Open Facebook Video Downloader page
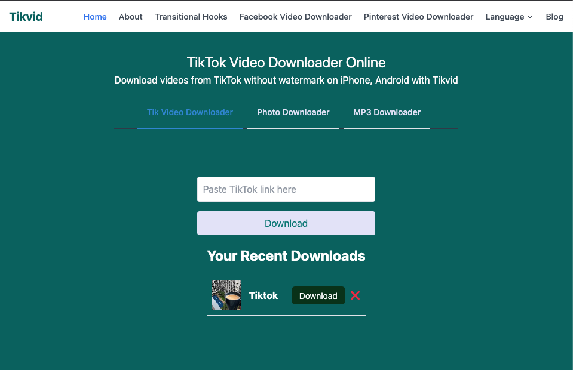 295,17
